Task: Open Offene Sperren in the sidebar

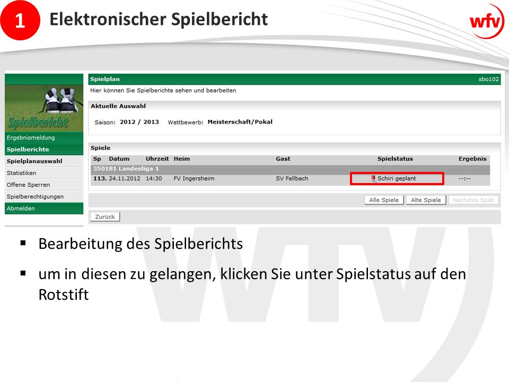Action: [44, 185]
